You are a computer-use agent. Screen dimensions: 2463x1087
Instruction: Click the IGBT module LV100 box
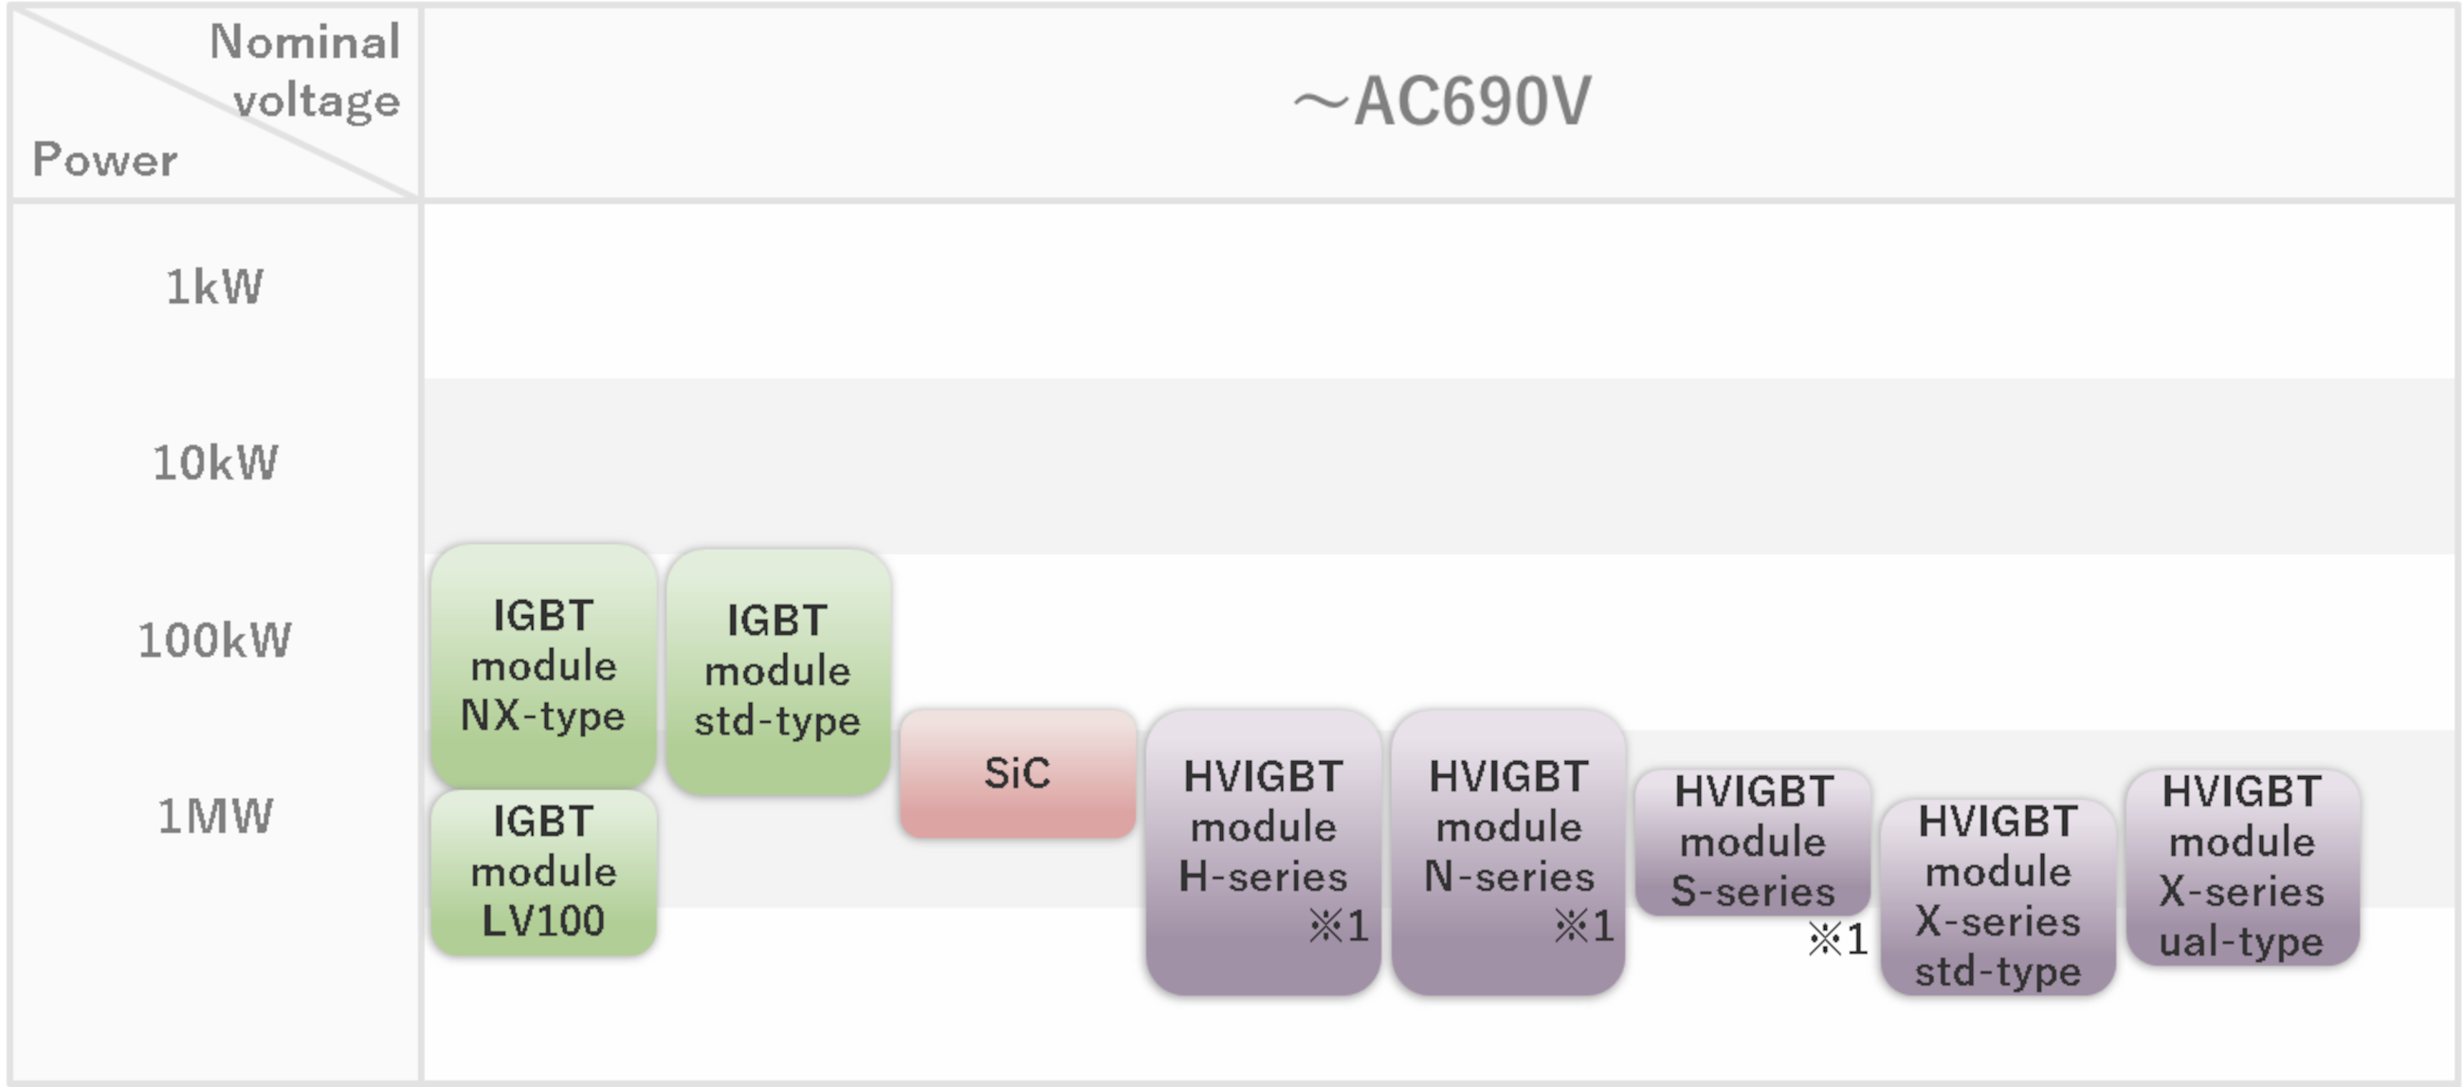tap(543, 872)
